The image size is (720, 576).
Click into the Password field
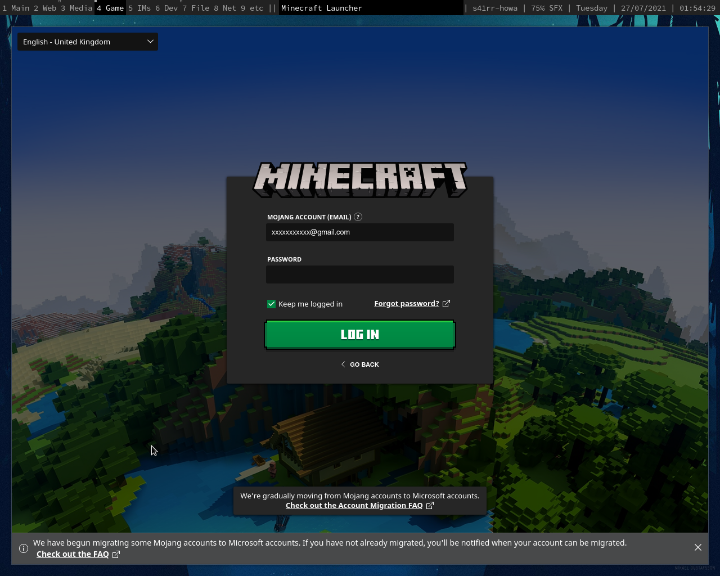[x=360, y=274]
